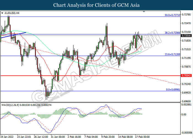Click the AUDUSD,H4 chart title text
The width and height of the screenshot is (193, 138).
point(12,13)
